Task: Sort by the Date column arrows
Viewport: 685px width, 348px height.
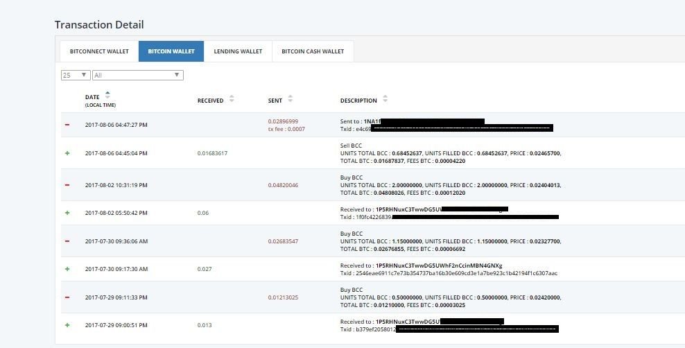Action: point(107,95)
